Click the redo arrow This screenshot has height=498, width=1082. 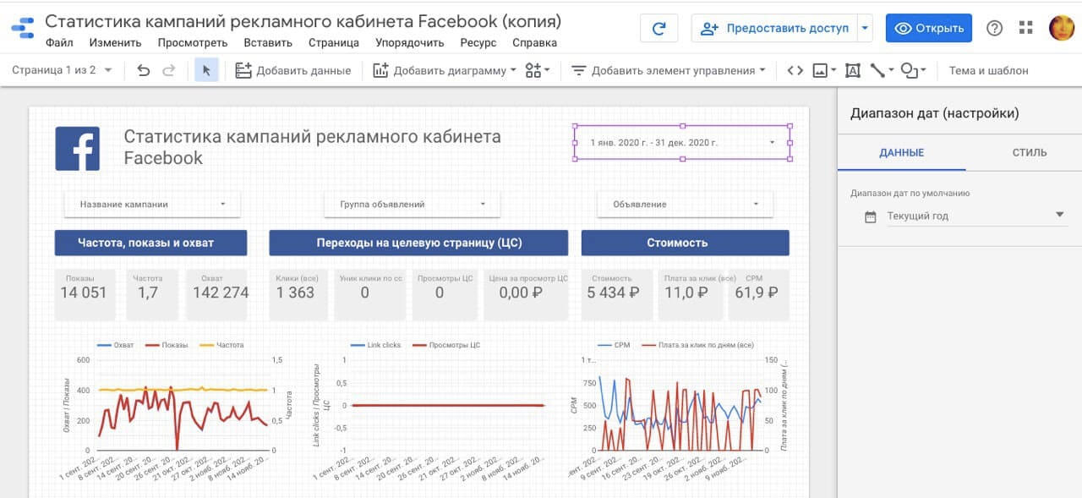click(168, 70)
